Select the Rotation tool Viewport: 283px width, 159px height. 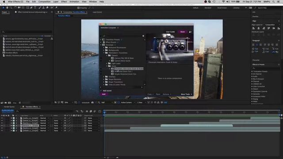(15, 8)
